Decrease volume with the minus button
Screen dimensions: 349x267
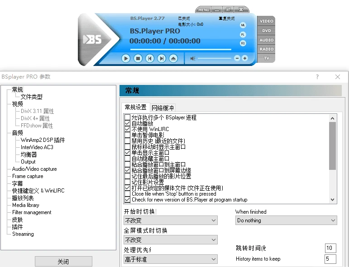click(237, 58)
